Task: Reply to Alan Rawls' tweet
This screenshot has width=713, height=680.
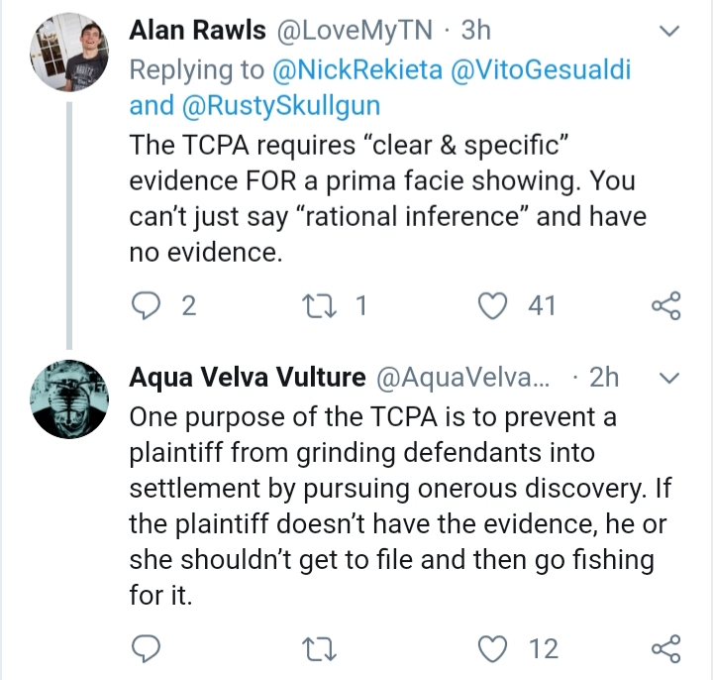Action: point(146,305)
